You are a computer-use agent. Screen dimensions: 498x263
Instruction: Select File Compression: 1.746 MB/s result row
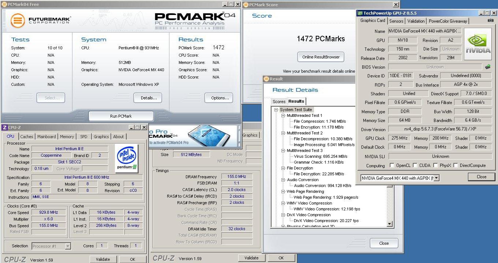point(320,121)
